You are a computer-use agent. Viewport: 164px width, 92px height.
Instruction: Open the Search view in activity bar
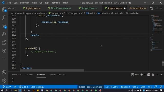(4, 17)
